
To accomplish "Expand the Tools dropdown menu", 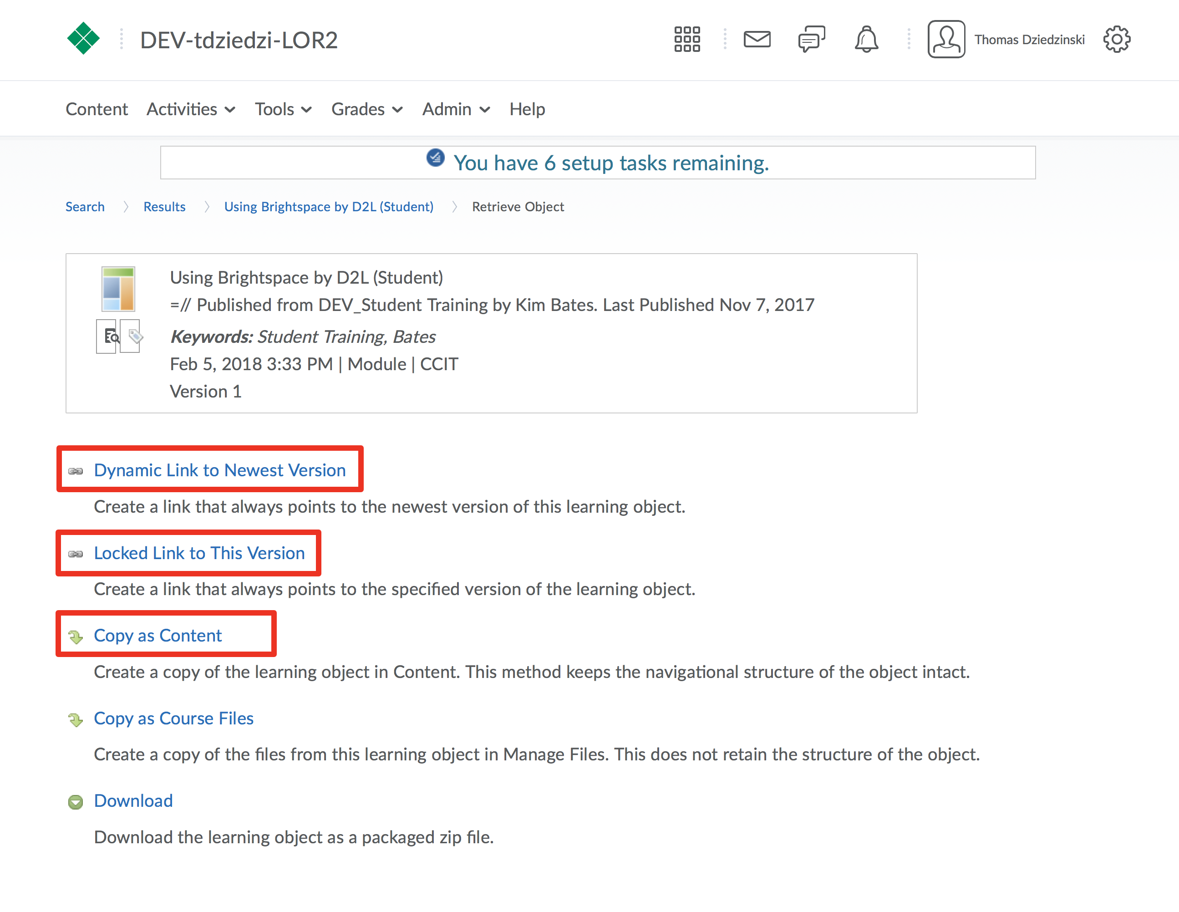I will click(x=284, y=109).
